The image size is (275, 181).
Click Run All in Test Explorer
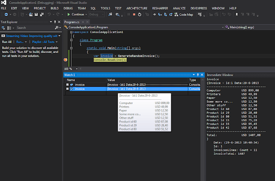click(x=7, y=43)
